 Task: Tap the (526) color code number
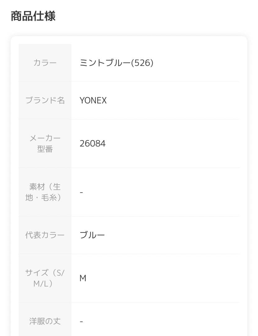(142, 63)
